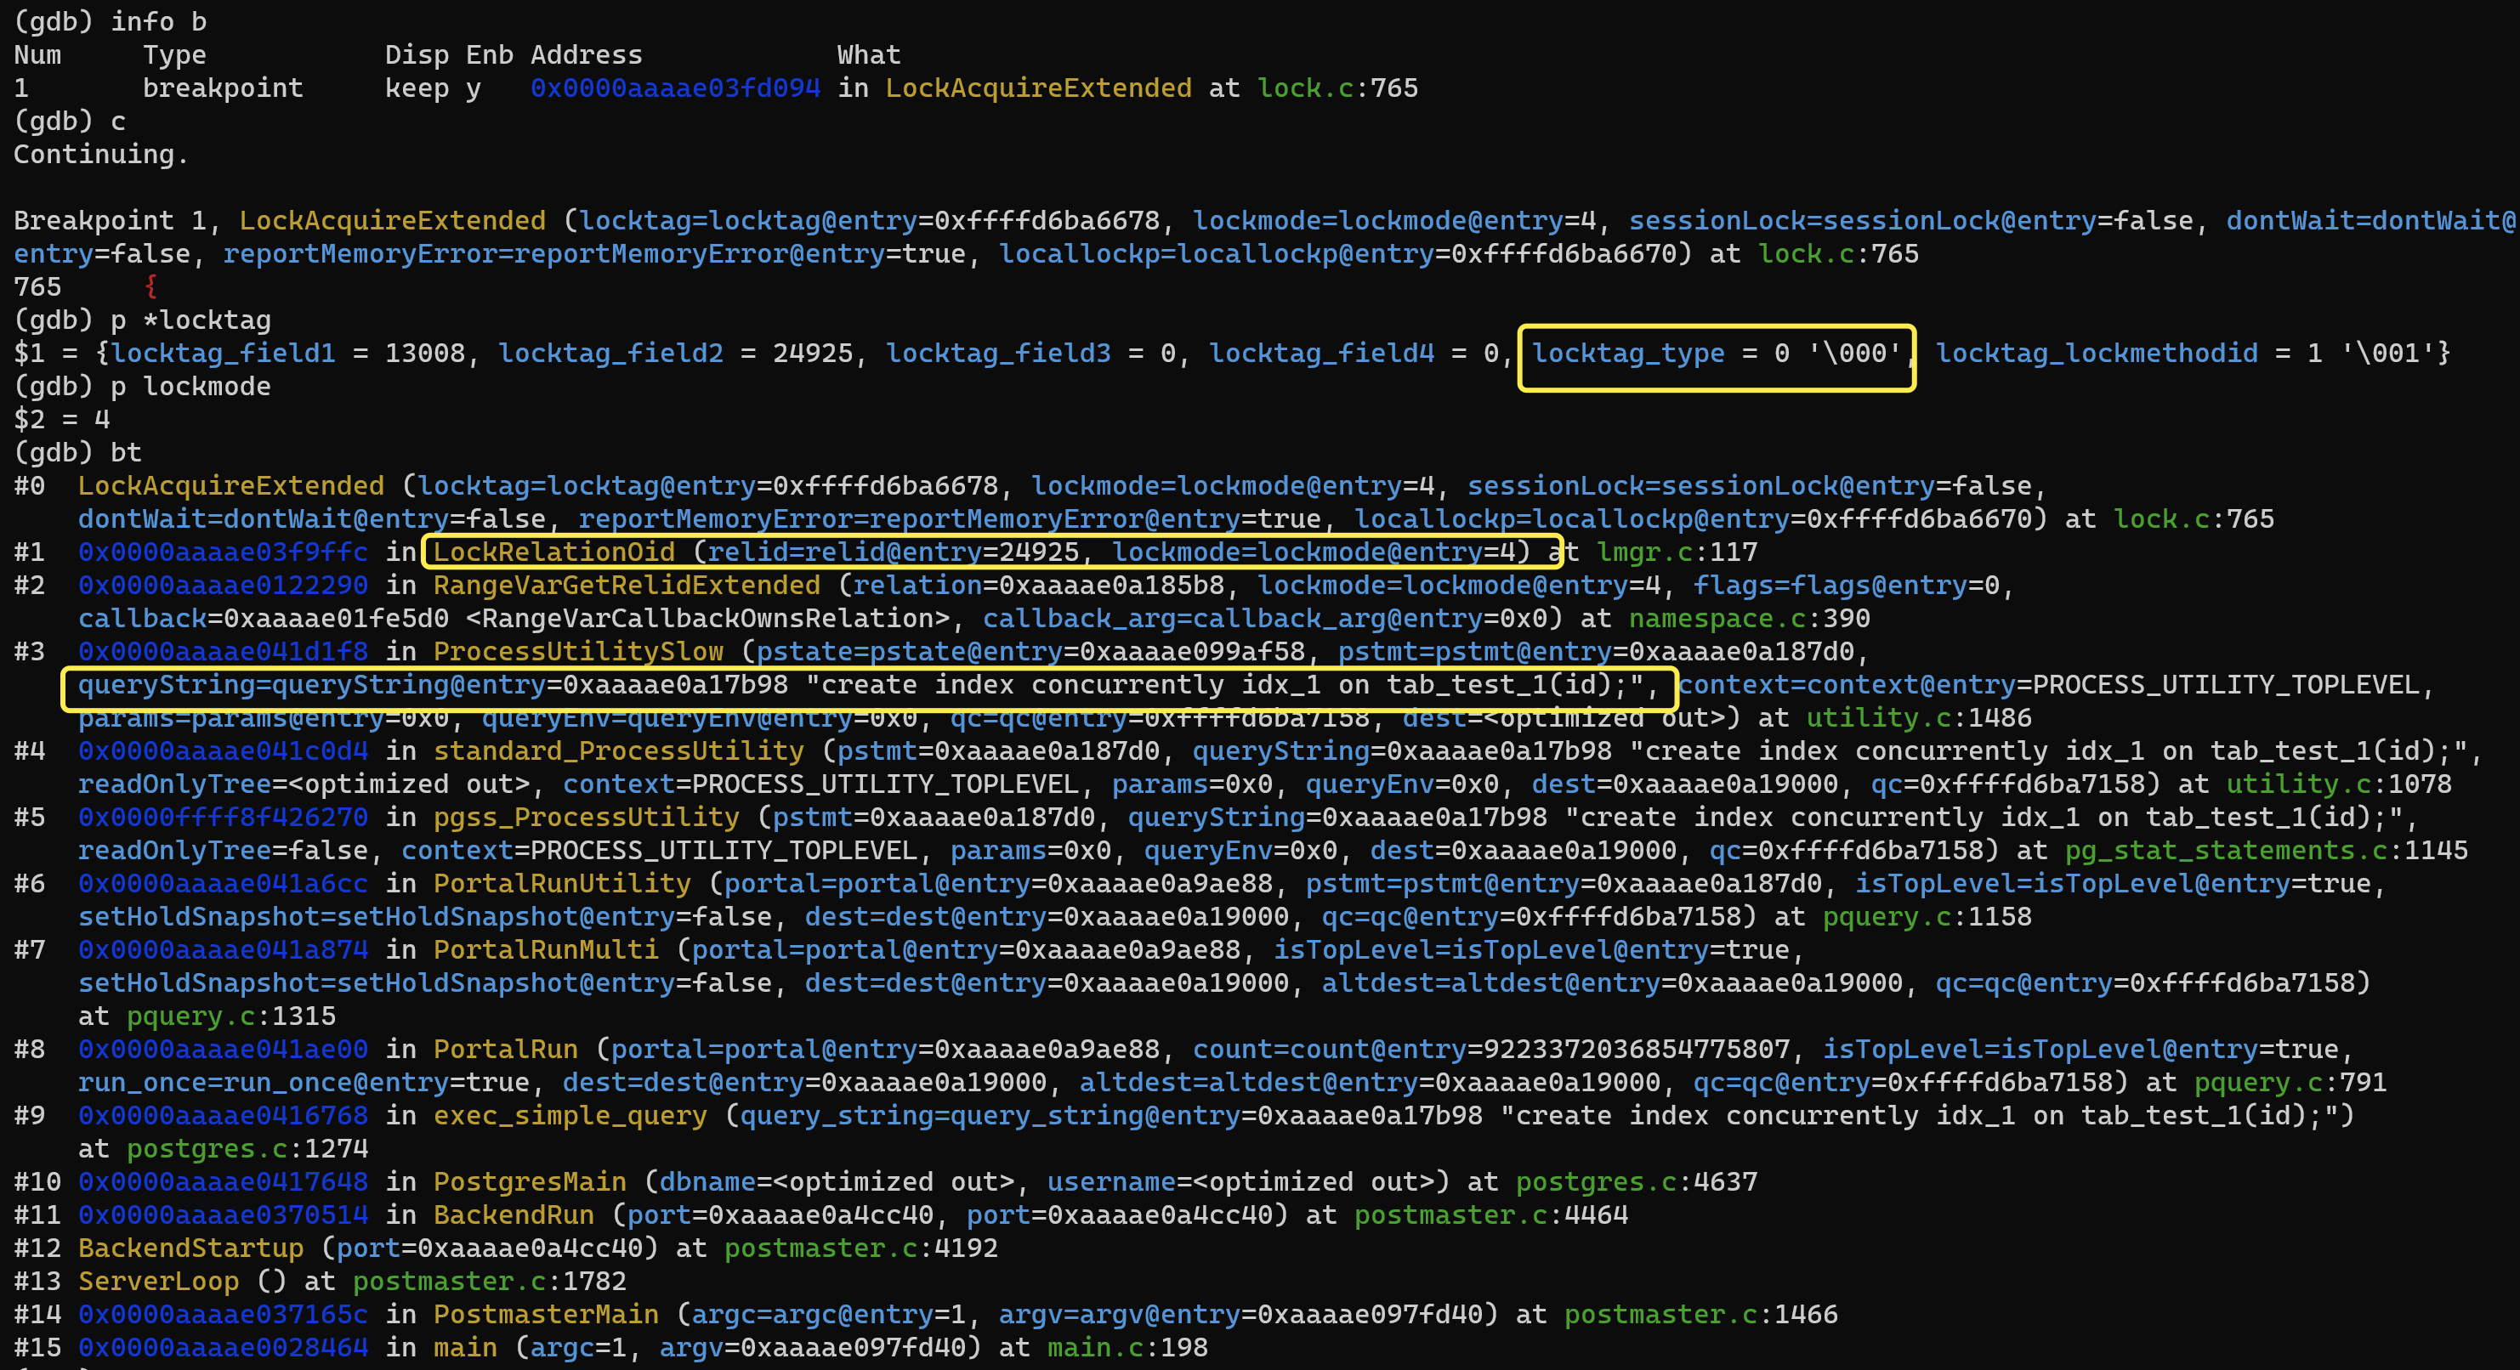Click the namespace.c file reference
Viewport: 2520px width, 1370px height.
pyautogui.click(x=1717, y=619)
